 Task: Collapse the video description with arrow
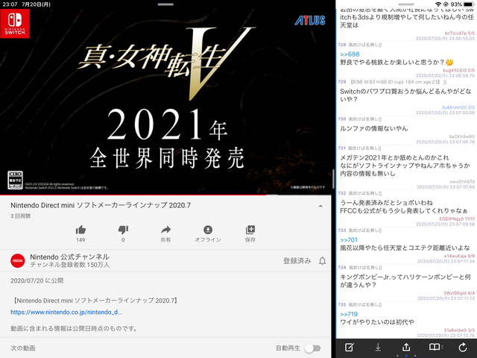(320, 206)
